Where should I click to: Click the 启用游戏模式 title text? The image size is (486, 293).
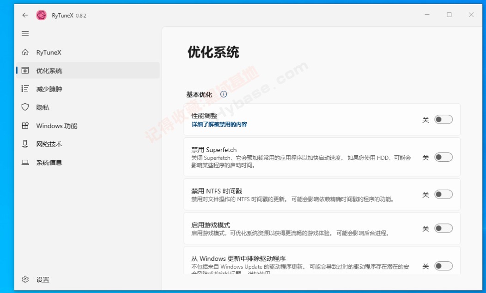pyautogui.click(x=211, y=225)
